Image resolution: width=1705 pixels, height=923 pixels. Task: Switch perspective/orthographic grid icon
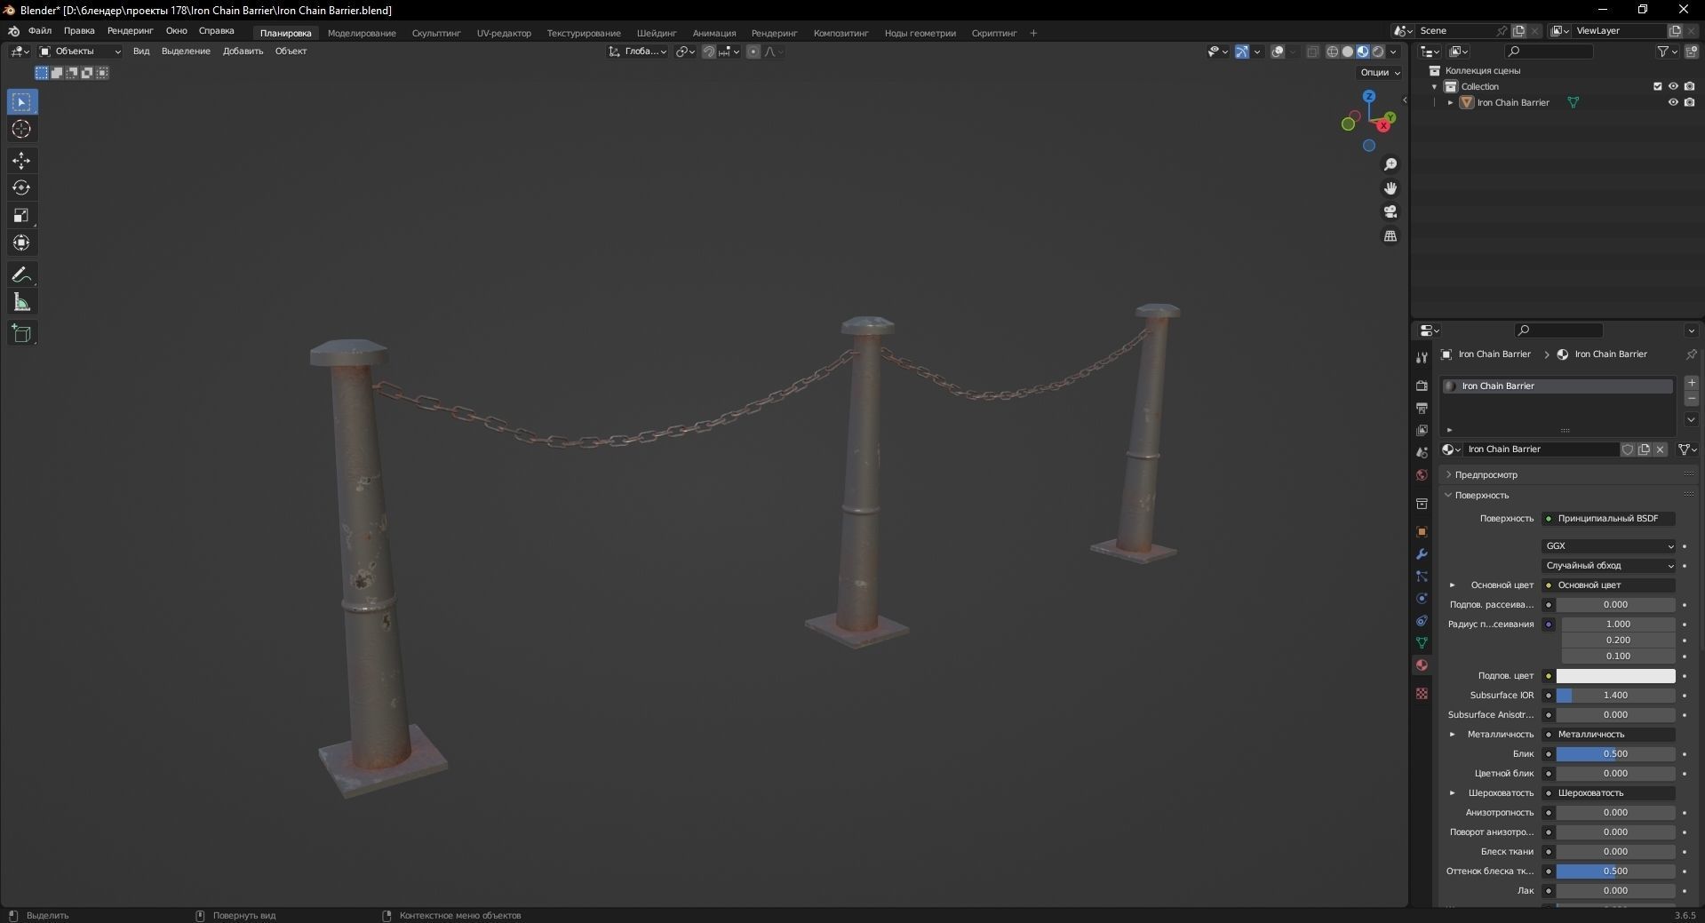1390,236
